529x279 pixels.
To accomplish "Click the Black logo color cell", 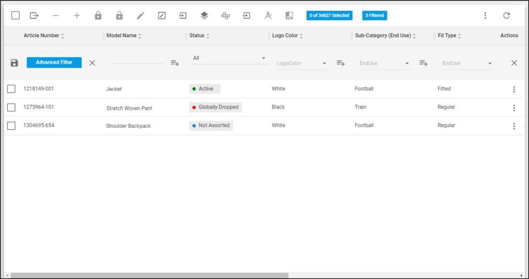I will (x=278, y=107).
